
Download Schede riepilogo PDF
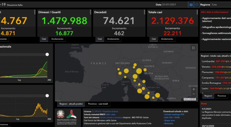(x=174, y=114)
